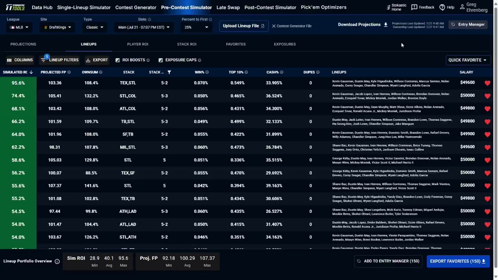This screenshot has height=280, width=498.
Task: Sort by Simulated ROI column header
Action: [18, 72]
